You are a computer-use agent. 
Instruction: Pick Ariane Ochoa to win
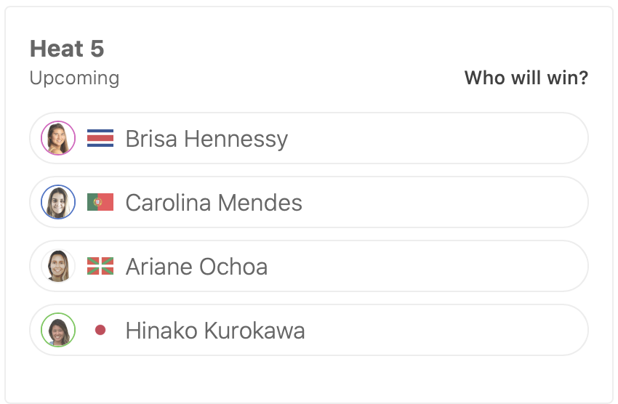pyautogui.click(x=436, y=266)
